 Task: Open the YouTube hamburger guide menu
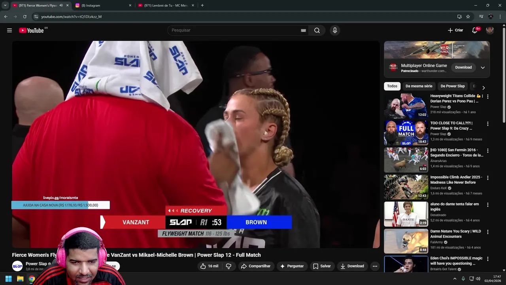[x=9, y=30]
